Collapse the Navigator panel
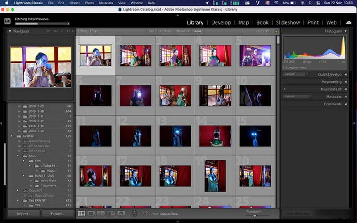The image size is (357, 223). (11, 31)
